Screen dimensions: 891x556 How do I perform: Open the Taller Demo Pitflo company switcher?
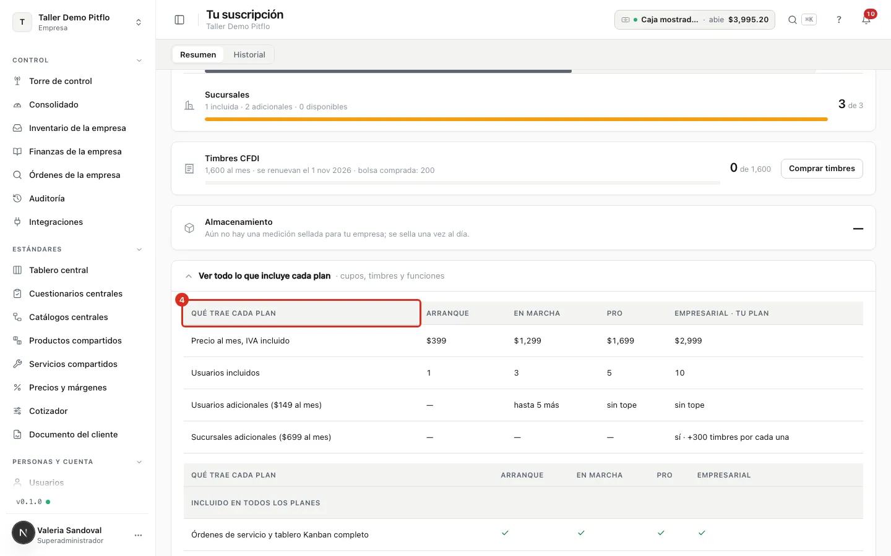(77, 22)
